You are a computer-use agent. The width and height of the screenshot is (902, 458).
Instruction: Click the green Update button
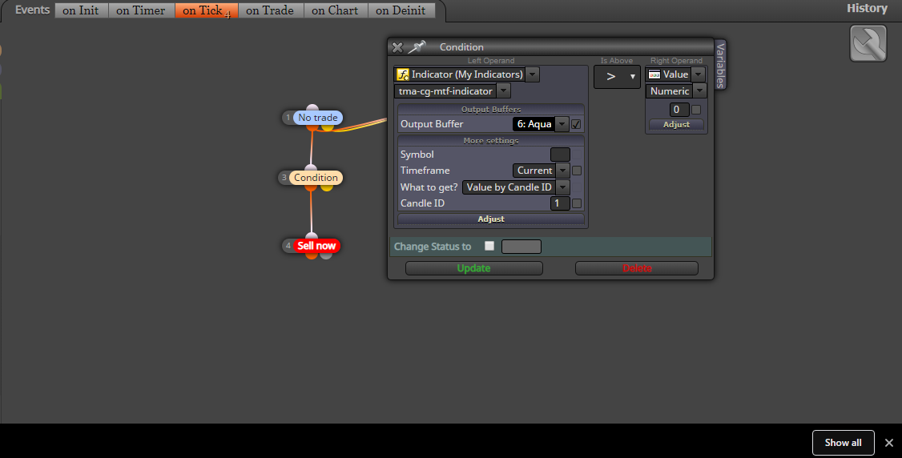(x=474, y=268)
